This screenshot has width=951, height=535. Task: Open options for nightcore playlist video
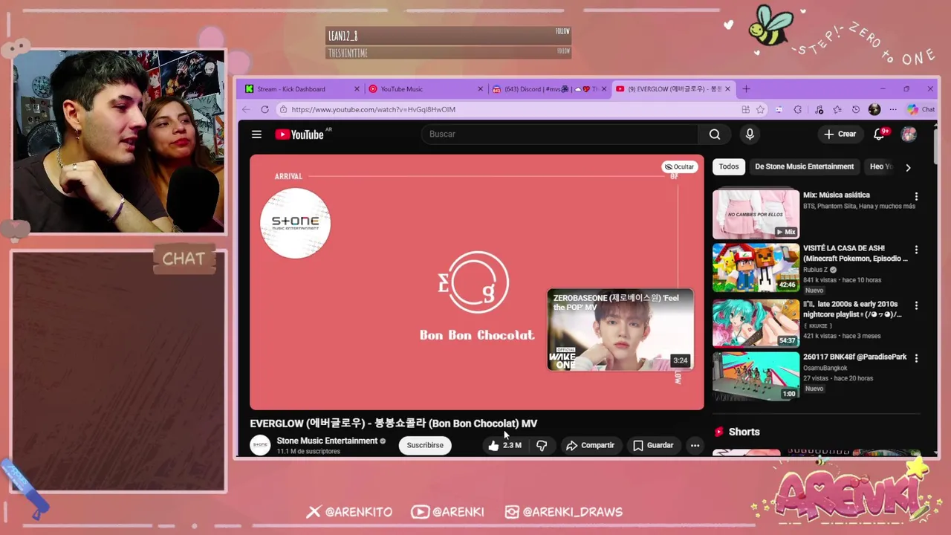point(916,305)
